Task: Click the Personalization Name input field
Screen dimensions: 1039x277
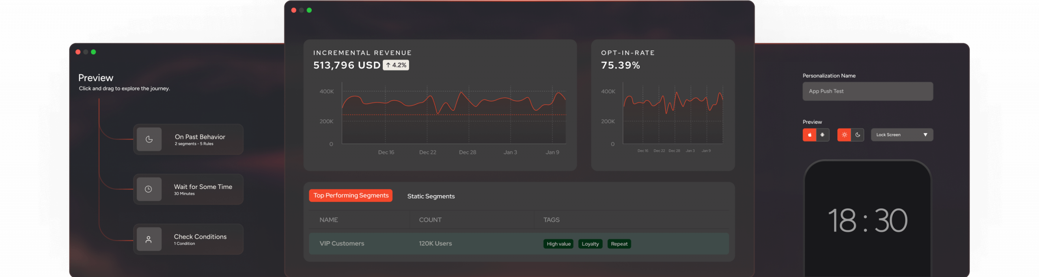Action: (867, 91)
